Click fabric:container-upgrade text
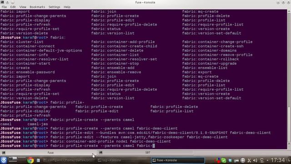This screenshot has height=164, width=291. pyautogui.click(x=209, y=64)
